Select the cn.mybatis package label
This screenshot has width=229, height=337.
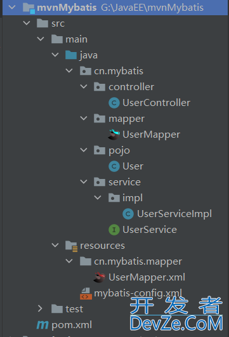tap(119, 71)
